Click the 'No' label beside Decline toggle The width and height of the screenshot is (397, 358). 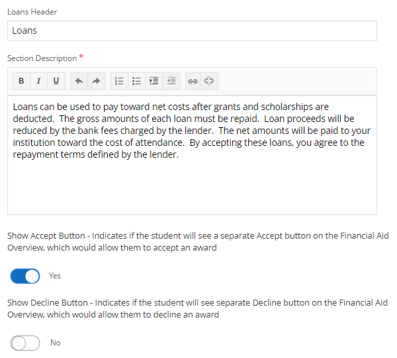tap(56, 343)
